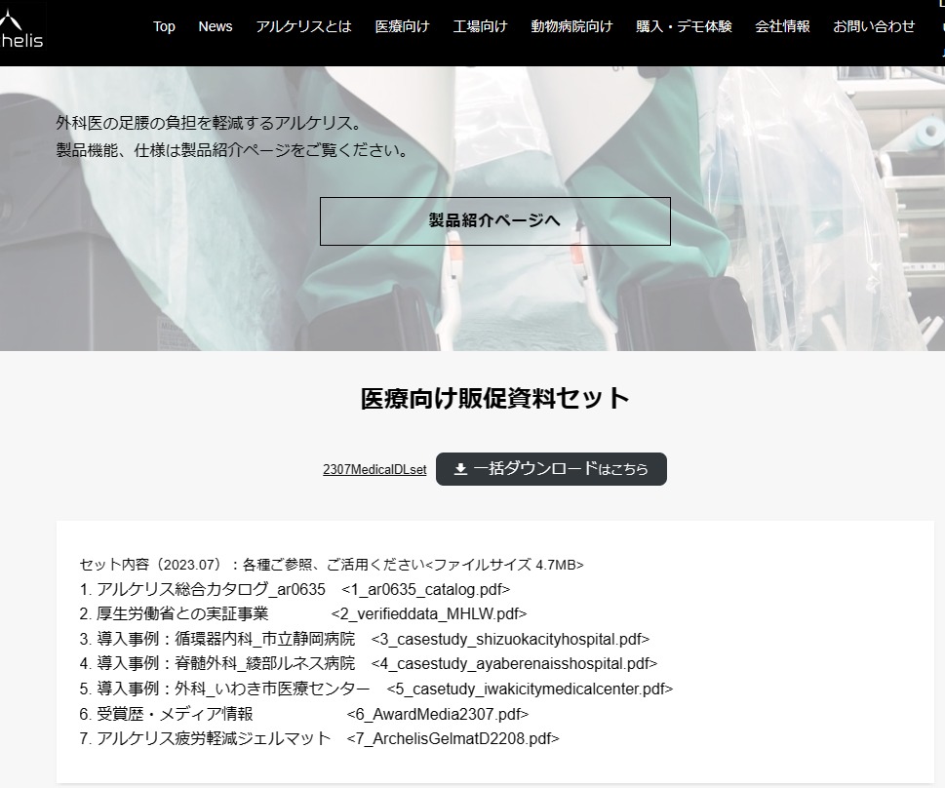Click item 3 循環器内科_市立静岡病院
945x788 pixels.
click(x=217, y=639)
